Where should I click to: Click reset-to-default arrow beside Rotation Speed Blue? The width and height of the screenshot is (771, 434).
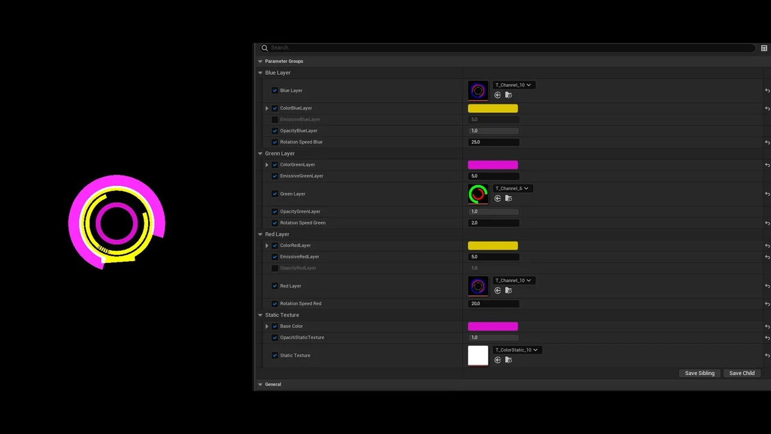click(767, 142)
